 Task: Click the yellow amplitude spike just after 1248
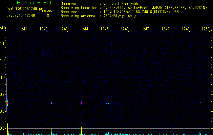171,132
